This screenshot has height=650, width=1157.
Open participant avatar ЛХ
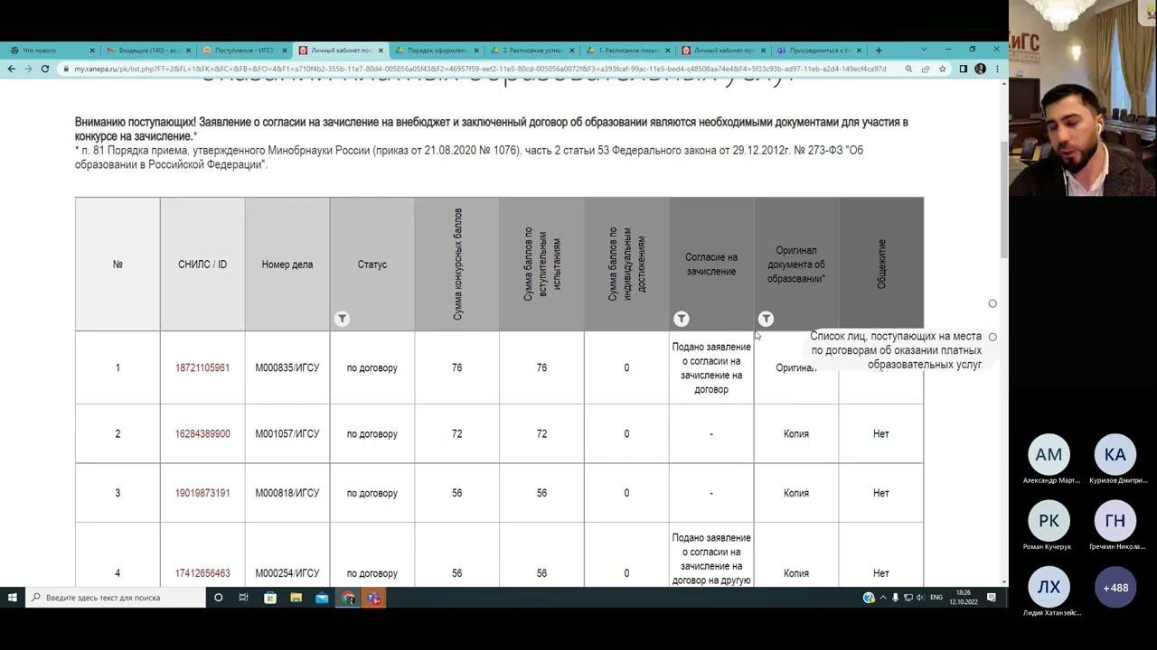click(x=1049, y=588)
